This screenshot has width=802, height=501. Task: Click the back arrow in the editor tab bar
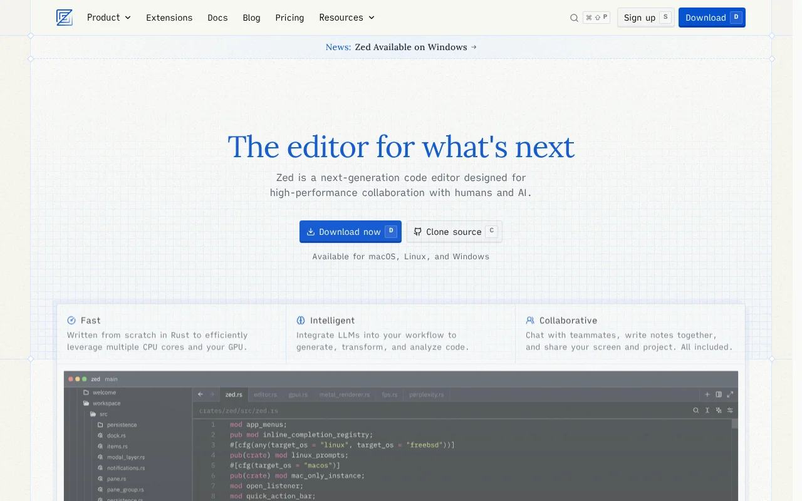coord(200,395)
